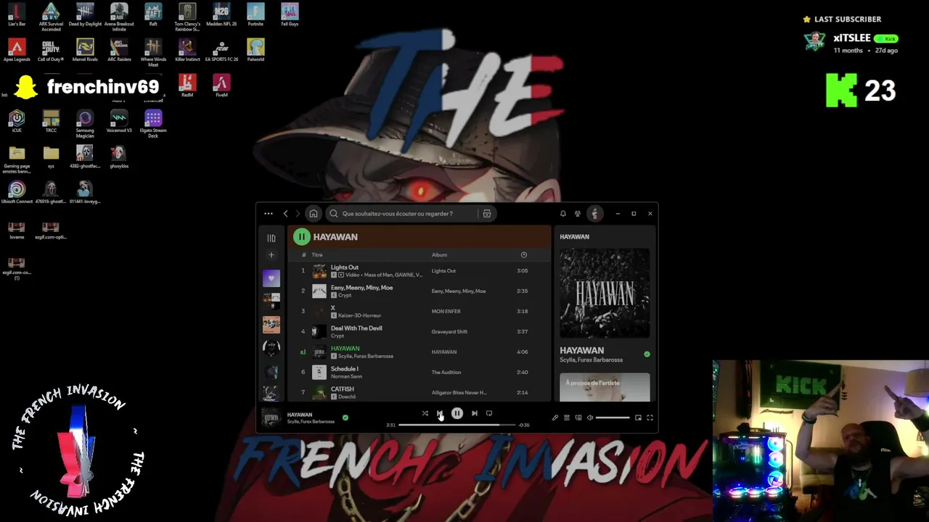
Task: Open the Samsung Magician desktop shortcut
Action: pyautogui.click(x=85, y=124)
